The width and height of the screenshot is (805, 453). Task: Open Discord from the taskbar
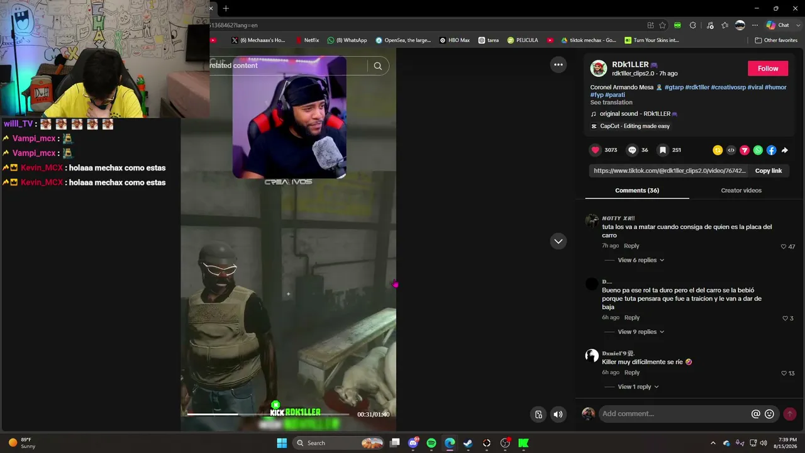click(x=413, y=443)
